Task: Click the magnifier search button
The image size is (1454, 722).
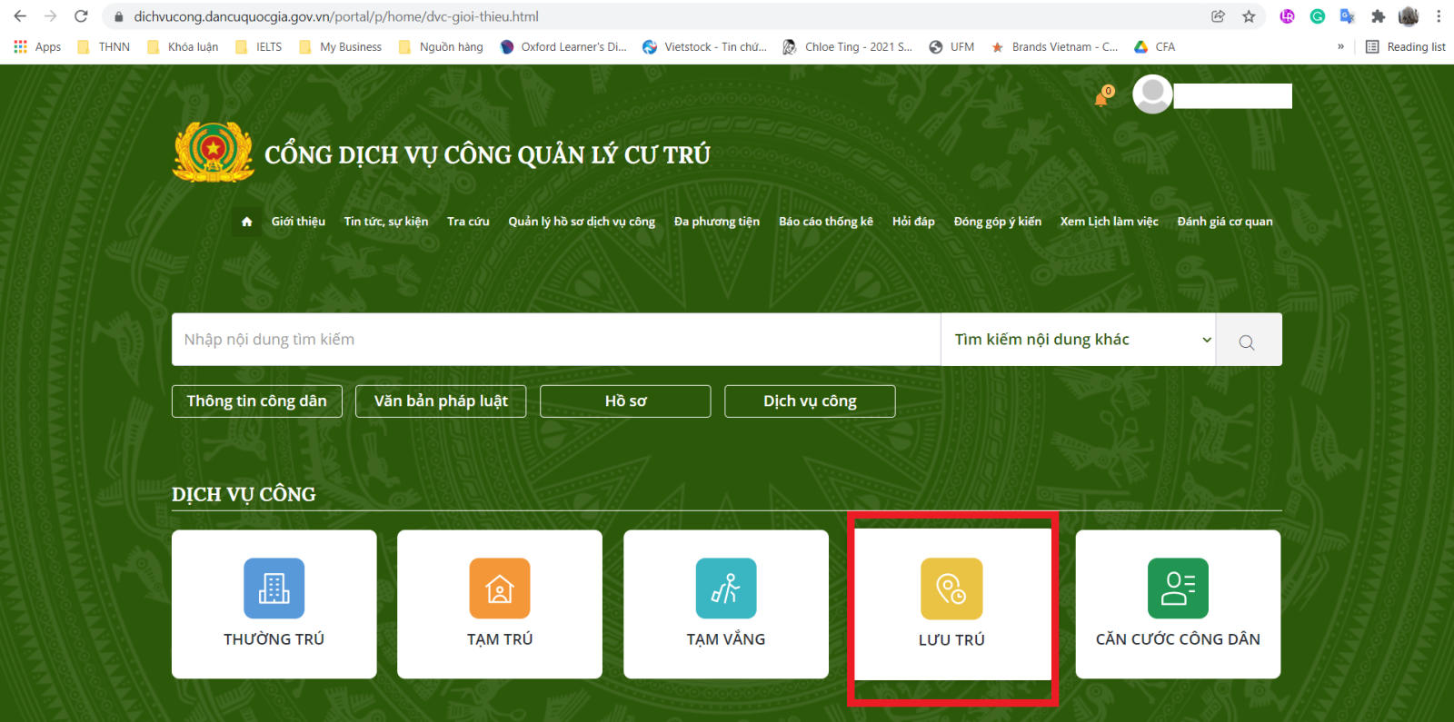Action: tap(1248, 341)
